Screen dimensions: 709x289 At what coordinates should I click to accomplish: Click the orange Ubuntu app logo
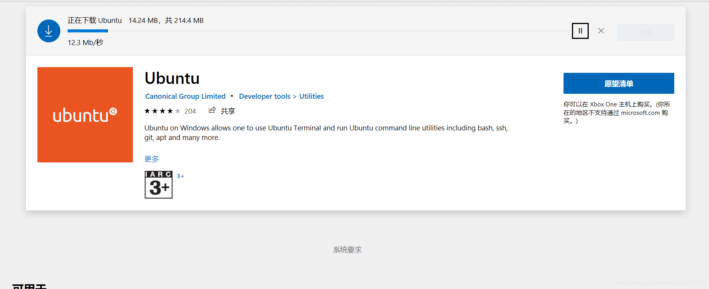click(85, 115)
